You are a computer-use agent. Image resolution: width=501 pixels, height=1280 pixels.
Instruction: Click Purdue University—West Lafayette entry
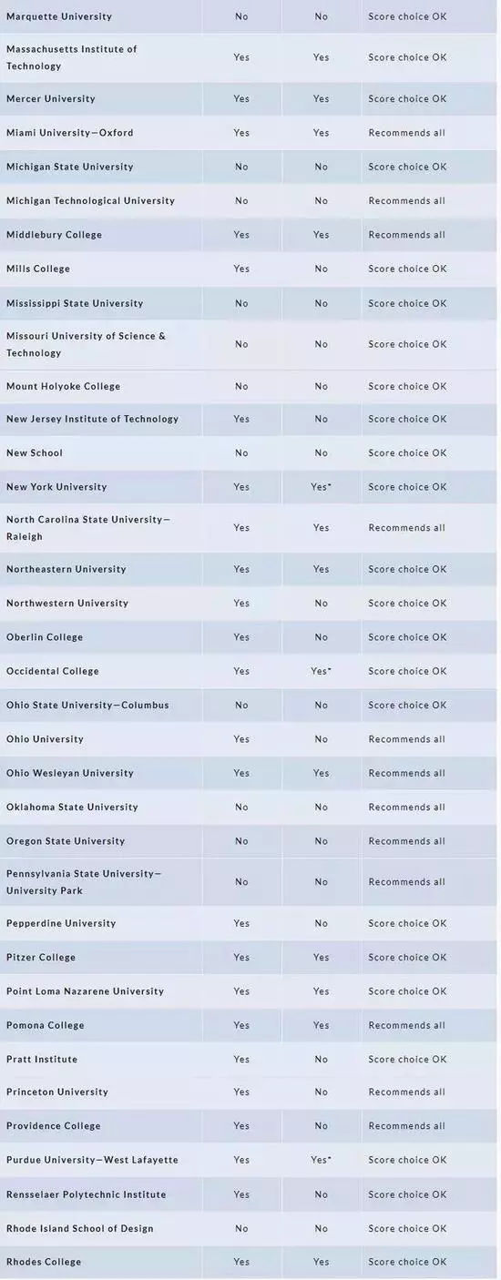(x=92, y=1160)
